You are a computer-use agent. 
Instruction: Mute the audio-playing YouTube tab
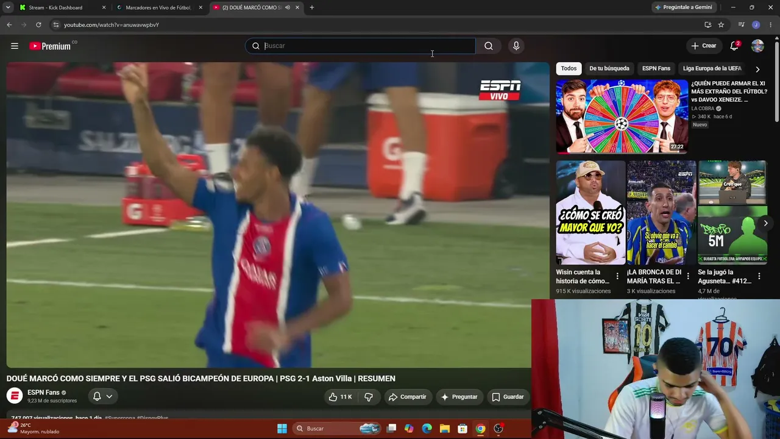288,7
